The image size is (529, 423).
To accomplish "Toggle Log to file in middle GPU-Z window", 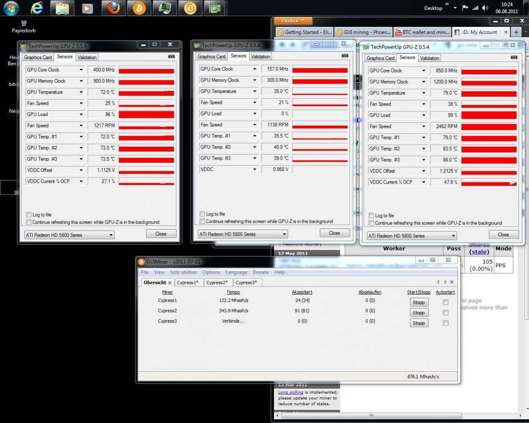I will (202, 214).
